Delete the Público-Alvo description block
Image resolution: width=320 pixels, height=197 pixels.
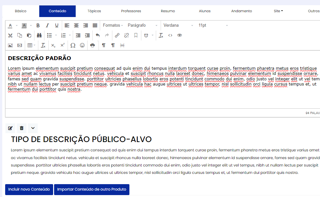tap(22, 128)
